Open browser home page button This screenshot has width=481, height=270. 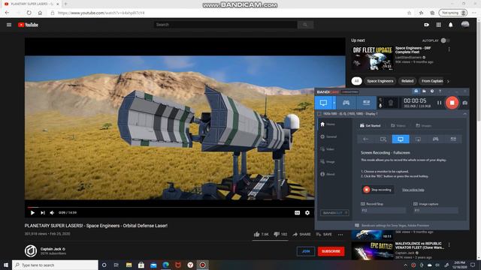point(40,13)
